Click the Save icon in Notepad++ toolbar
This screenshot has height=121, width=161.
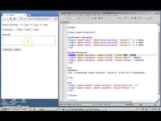pyautogui.click(x=68, y=18)
